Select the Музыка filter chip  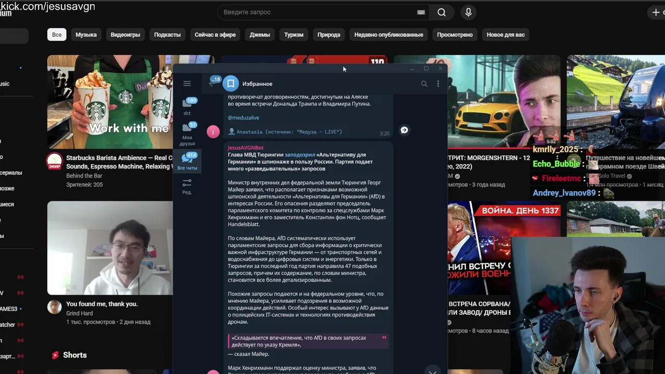[86, 35]
